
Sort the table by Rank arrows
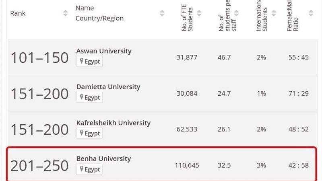pos(65,13)
